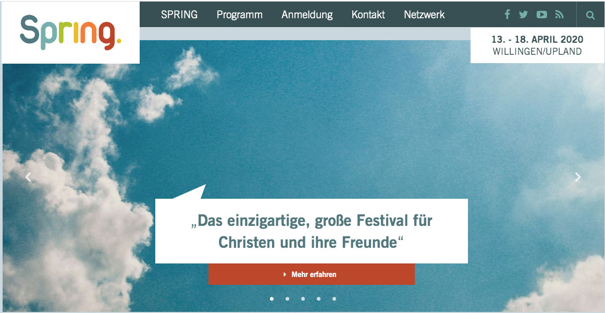Click the Spring logo
This screenshot has height=313, width=605.
click(70, 32)
